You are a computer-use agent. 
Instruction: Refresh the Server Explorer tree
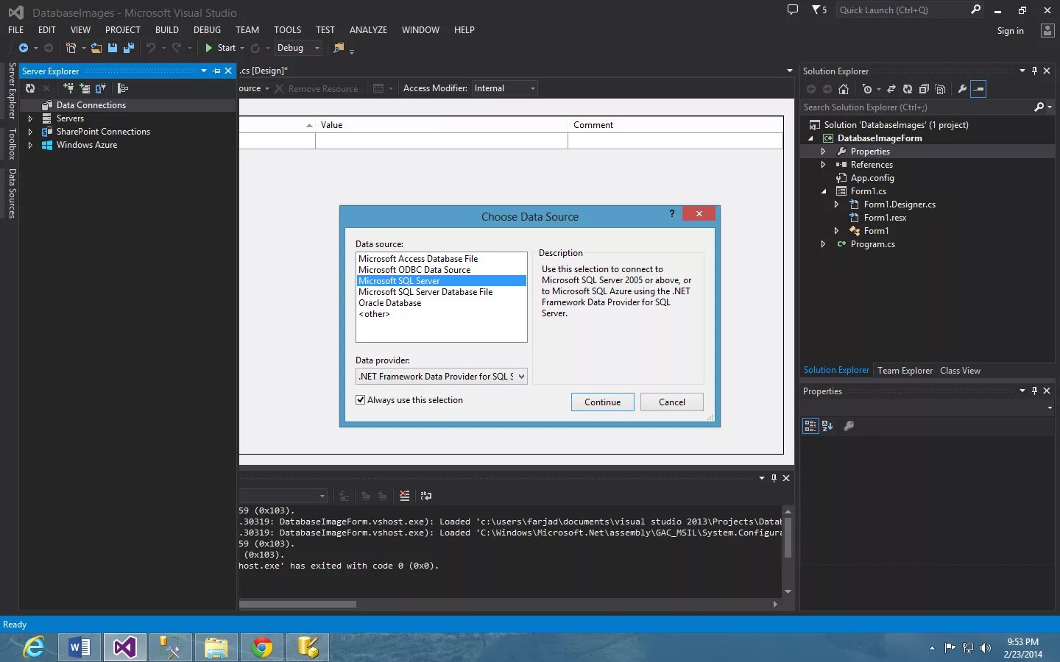pyautogui.click(x=30, y=88)
